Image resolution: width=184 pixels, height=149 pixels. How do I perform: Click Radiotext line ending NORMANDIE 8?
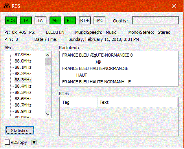(98, 55)
